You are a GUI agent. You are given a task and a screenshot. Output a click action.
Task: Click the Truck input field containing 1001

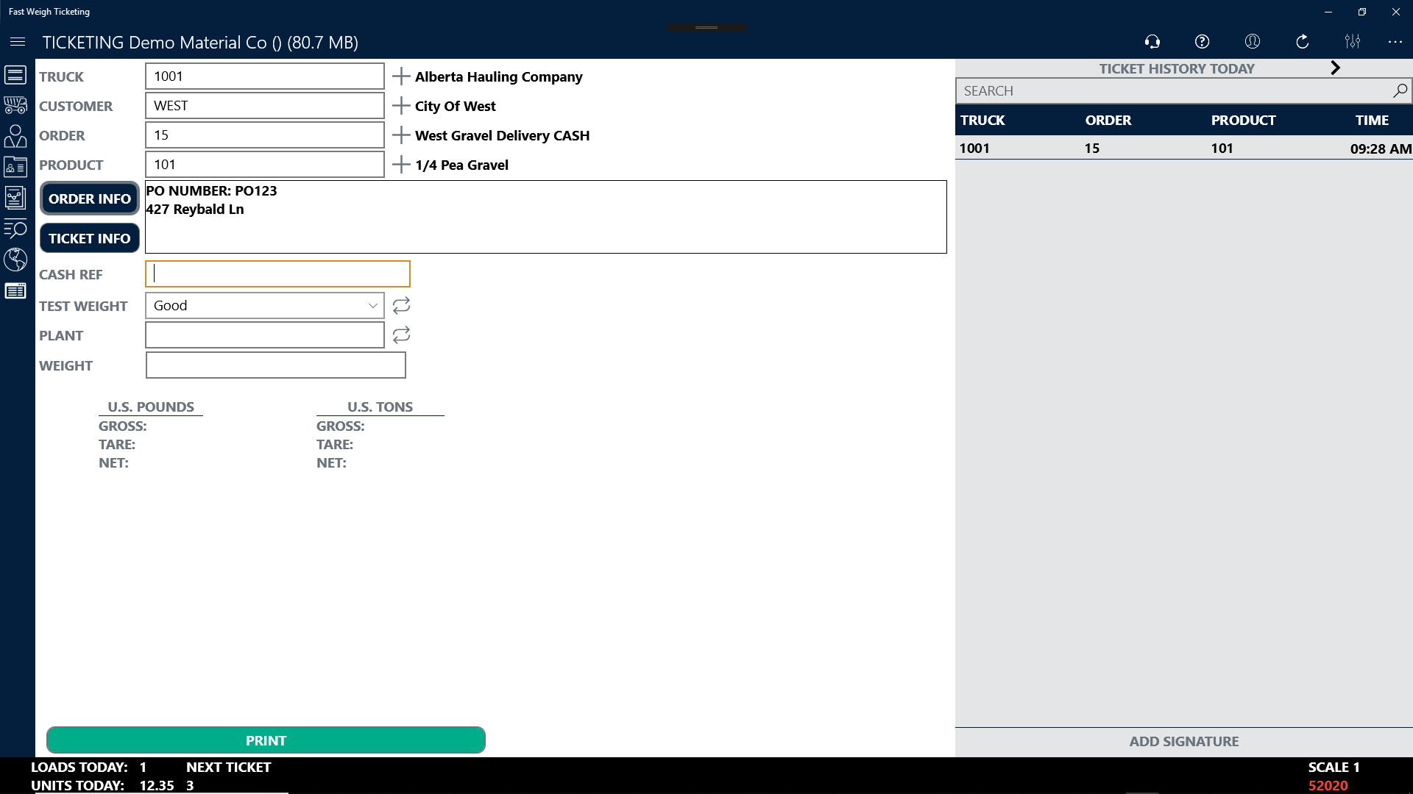click(x=265, y=76)
